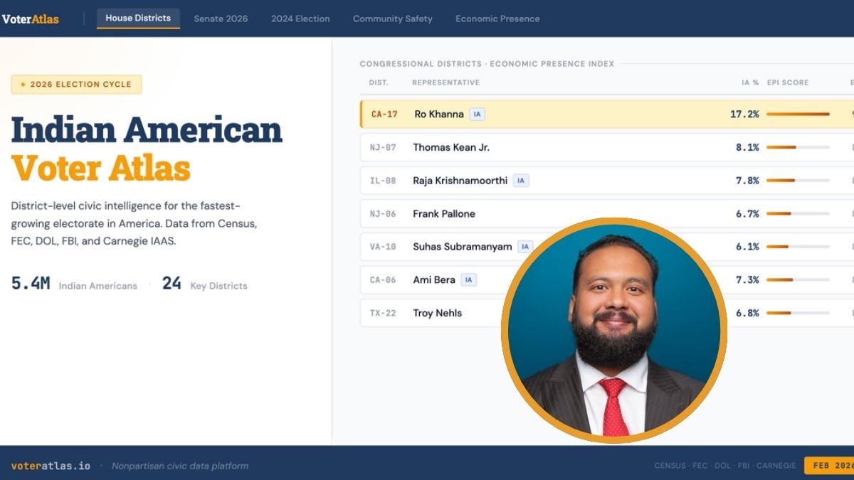
Task: Go to the Community Safety tab
Action: [392, 18]
